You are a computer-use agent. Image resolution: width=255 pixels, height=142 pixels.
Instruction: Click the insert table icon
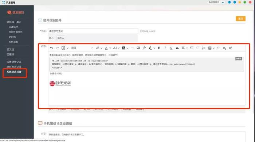point(210,48)
